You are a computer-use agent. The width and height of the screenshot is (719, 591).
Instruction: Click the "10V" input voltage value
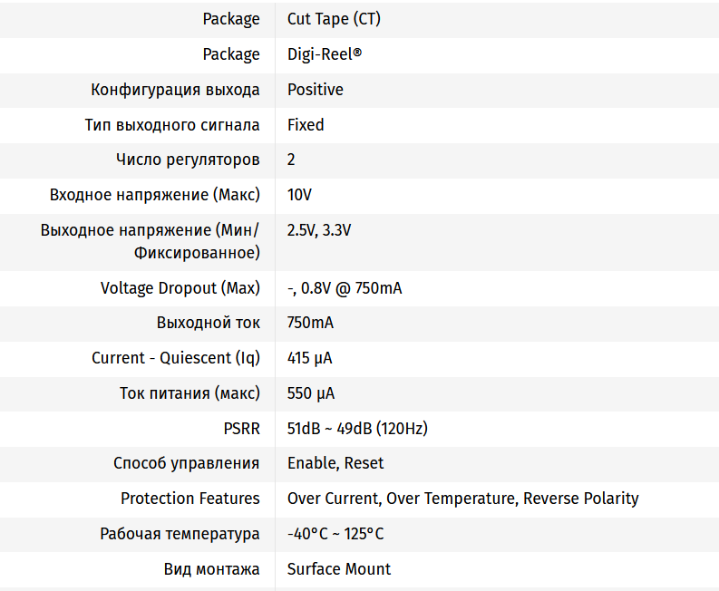tap(299, 195)
